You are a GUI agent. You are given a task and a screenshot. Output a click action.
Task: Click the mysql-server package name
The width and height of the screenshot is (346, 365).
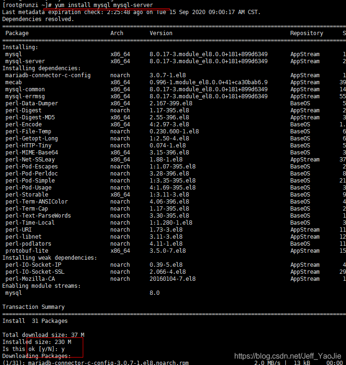coord(25,61)
